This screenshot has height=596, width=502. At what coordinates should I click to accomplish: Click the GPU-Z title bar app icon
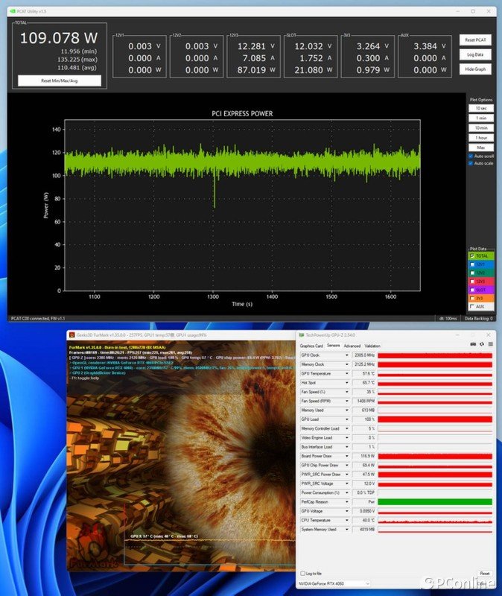tap(301, 336)
